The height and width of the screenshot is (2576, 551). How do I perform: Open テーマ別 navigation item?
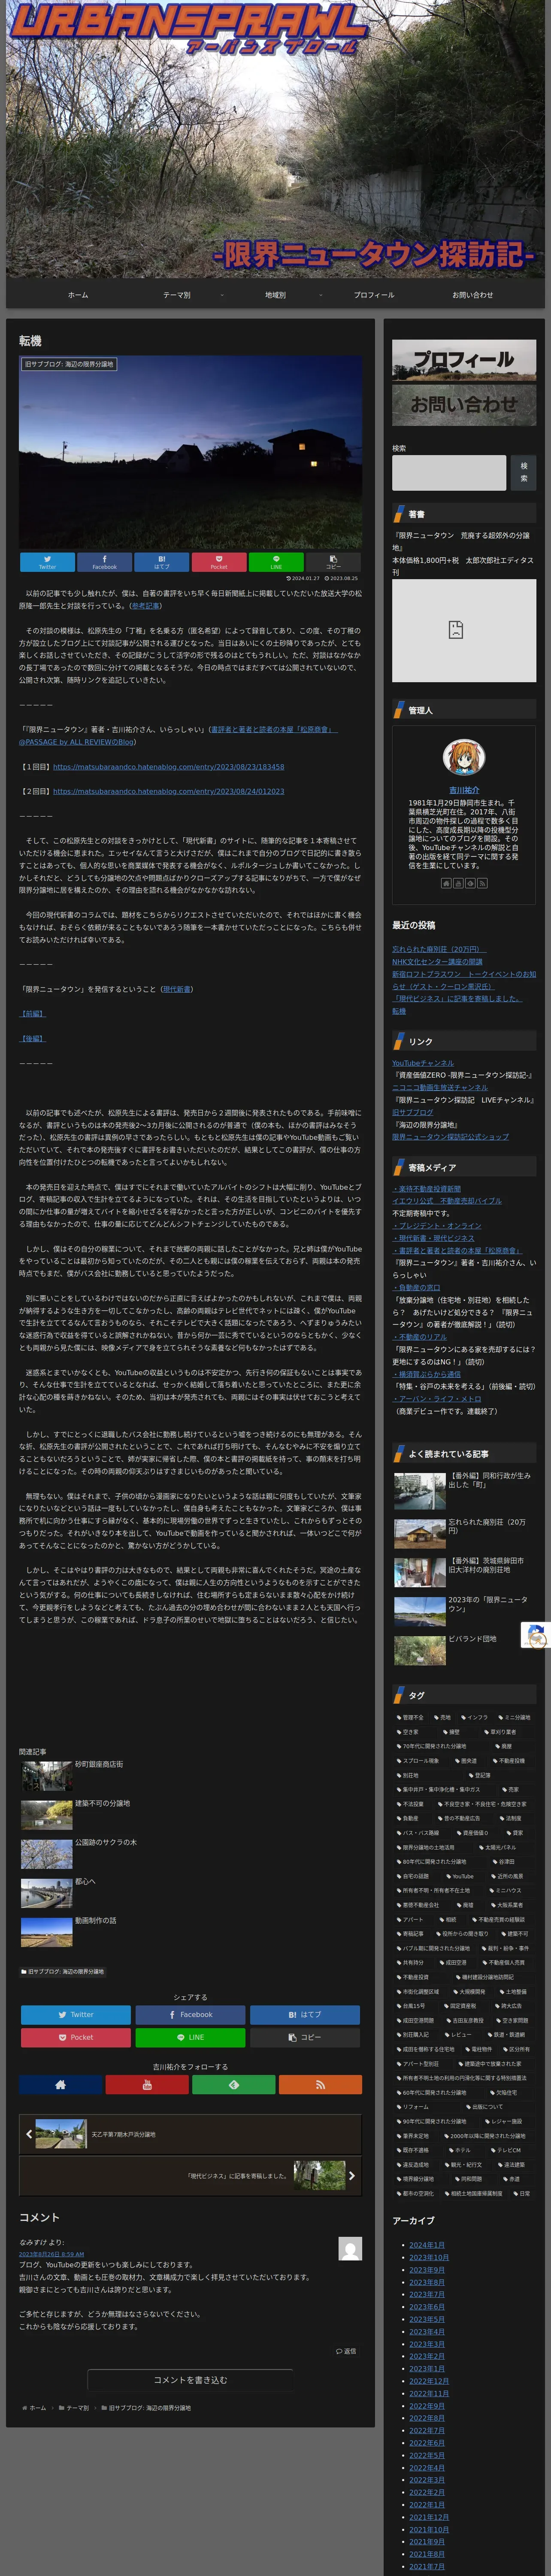click(176, 295)
